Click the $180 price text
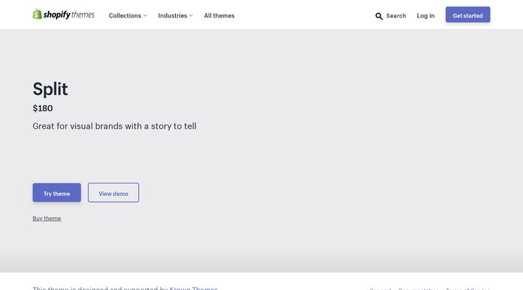Viewport: 523px width, 290px height. click(43, 108)
